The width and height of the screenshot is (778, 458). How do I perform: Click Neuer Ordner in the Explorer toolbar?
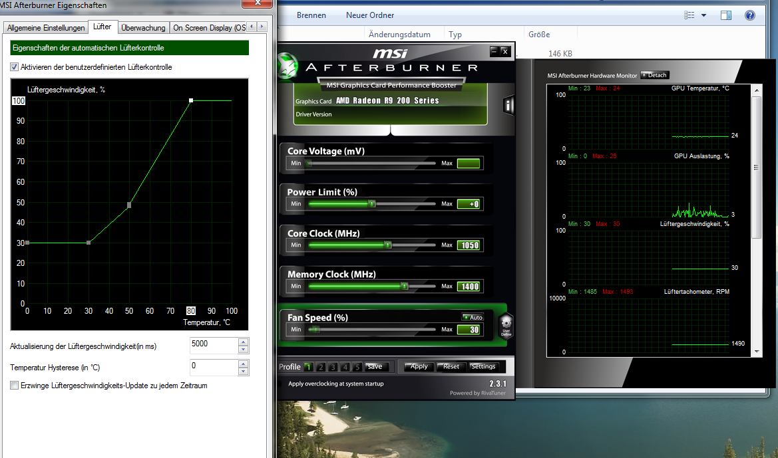click(370, 15)
